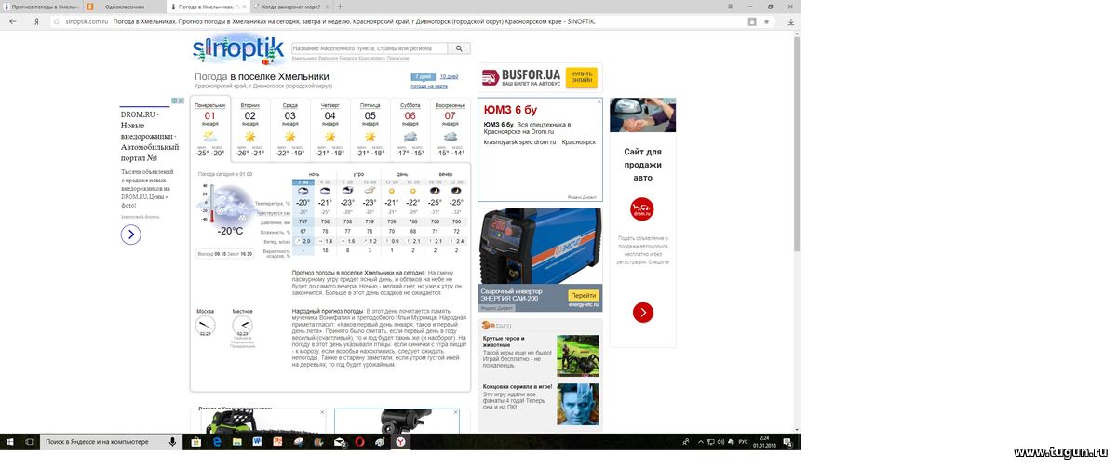
Task: Select Sunday 07 January forecast tab
Action: (451, 128)
